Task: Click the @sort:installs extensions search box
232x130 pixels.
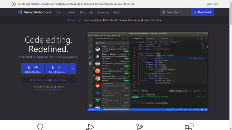Action: point(112,43)
